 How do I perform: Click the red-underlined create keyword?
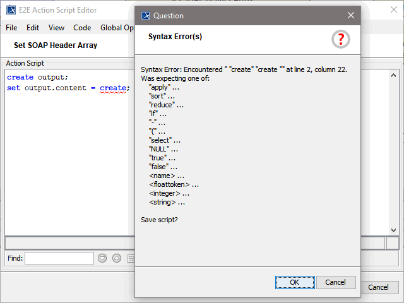click(114, 88)
